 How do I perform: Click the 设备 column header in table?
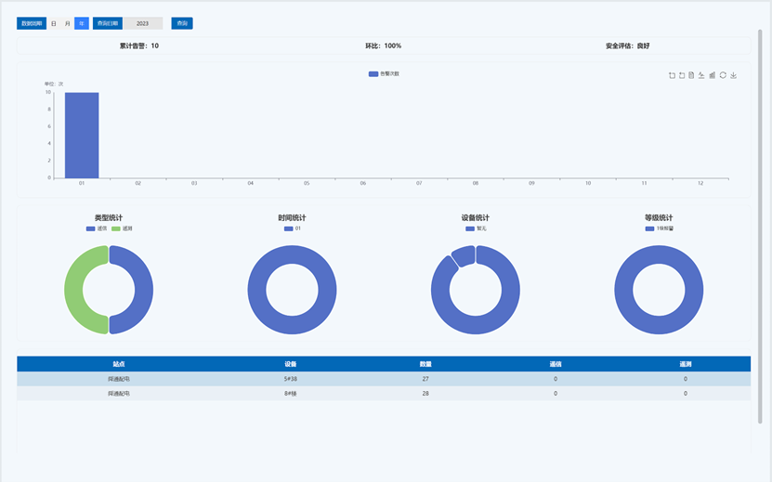tap(291, 364)
